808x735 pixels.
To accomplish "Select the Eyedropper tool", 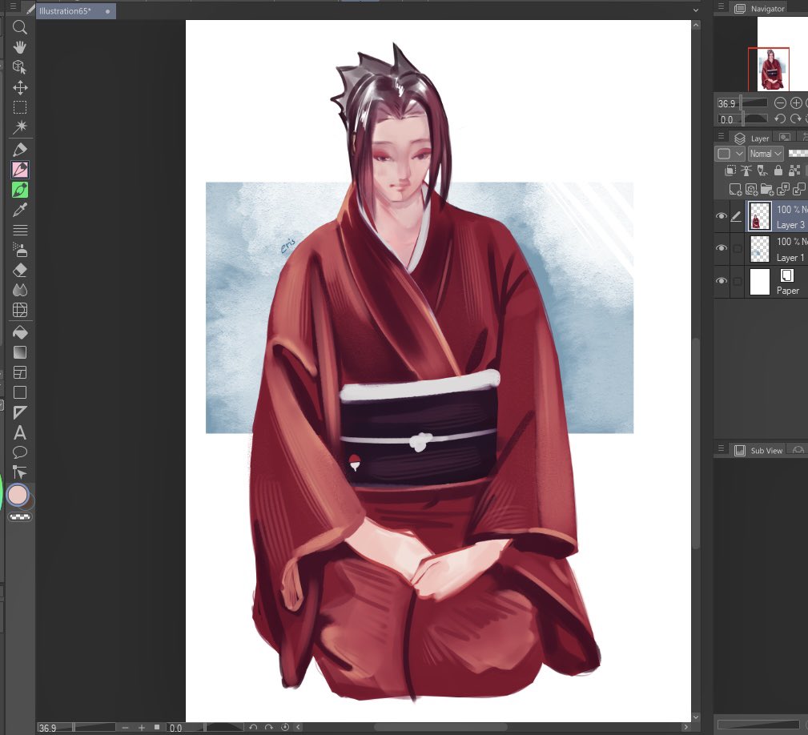I will click(x=19, y=210).
